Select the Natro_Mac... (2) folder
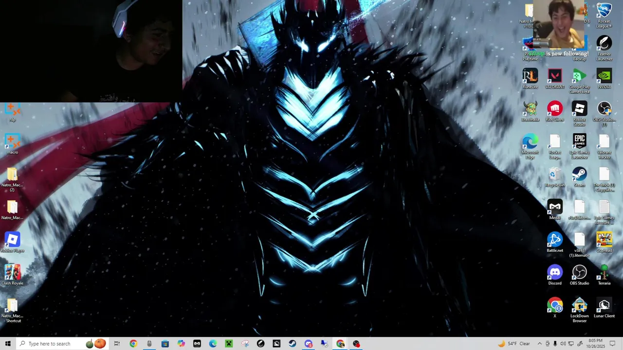This screenshot has height=350, width=623. 12,179
